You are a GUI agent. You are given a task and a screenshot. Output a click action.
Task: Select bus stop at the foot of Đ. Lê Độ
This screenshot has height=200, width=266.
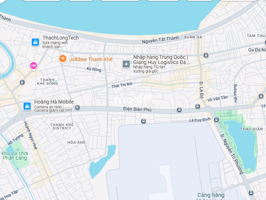(x=198, y=106)
